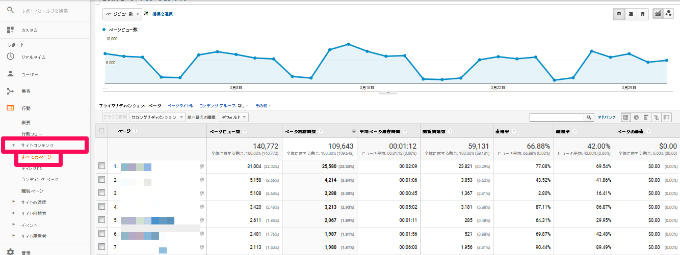Image resolution: width=680 pixels, height=255 pixels.
Task: Collapse the サイトコンテンツ tree section
Action: click(14, 146)
